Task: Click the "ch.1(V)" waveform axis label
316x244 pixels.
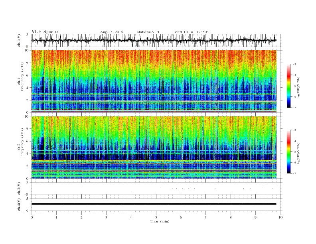Action: (19, 40)
